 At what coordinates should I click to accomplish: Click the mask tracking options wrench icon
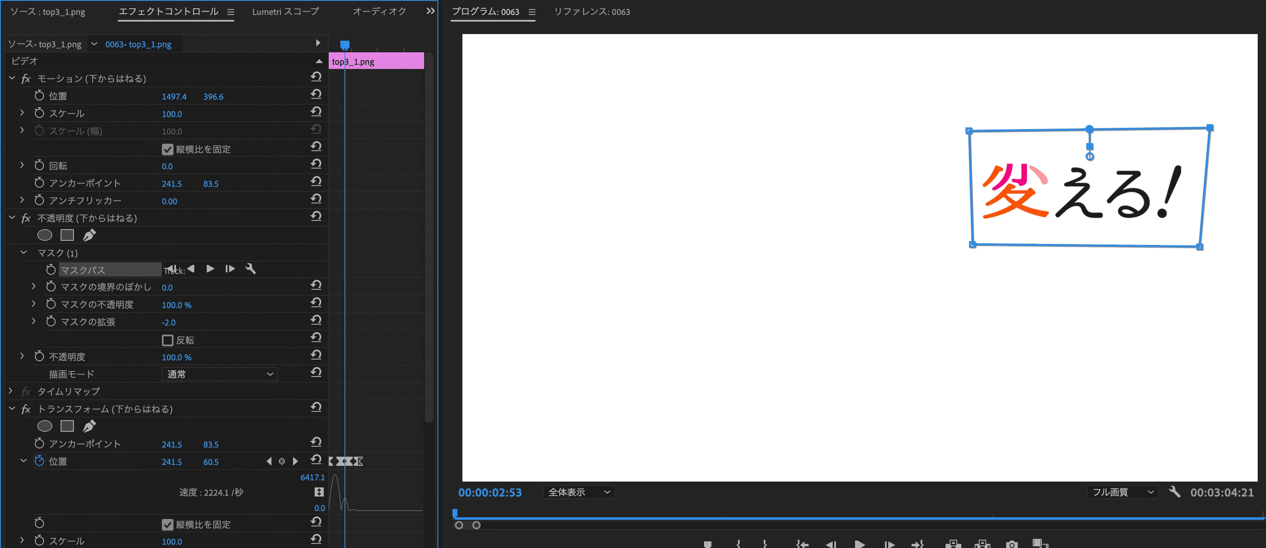point(250,269)
